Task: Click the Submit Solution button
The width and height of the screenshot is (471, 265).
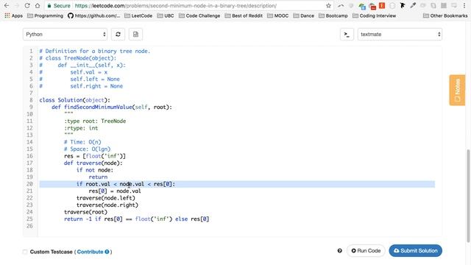Action: (x=415, y=250)
